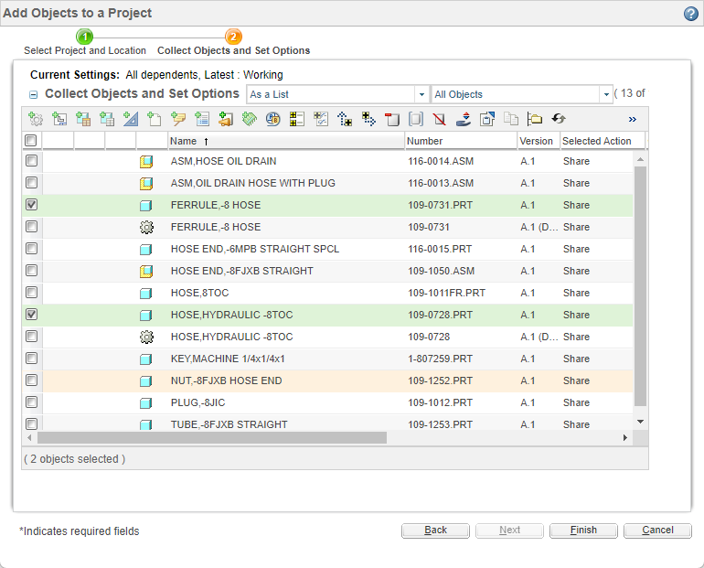This screenshot has height=568, width=704.
Task: Check the HOSE,8TOC row checkbox
Action: (x=31, y=293)
